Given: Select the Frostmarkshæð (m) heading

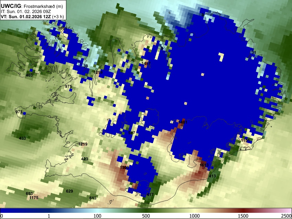Looking at the screenshot, I should coord(43,6).
